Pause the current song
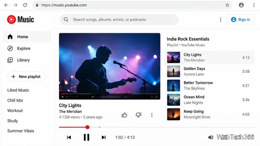Viewport: 260px width, 146px height. [x=86, y=137]
